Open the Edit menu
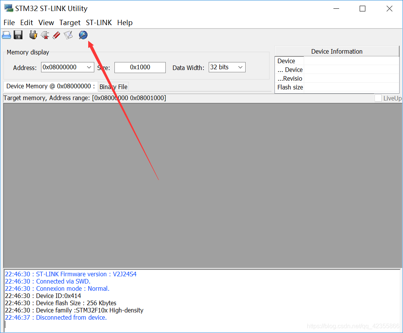Viewport: 403px width, 333px height. point(27,23)
